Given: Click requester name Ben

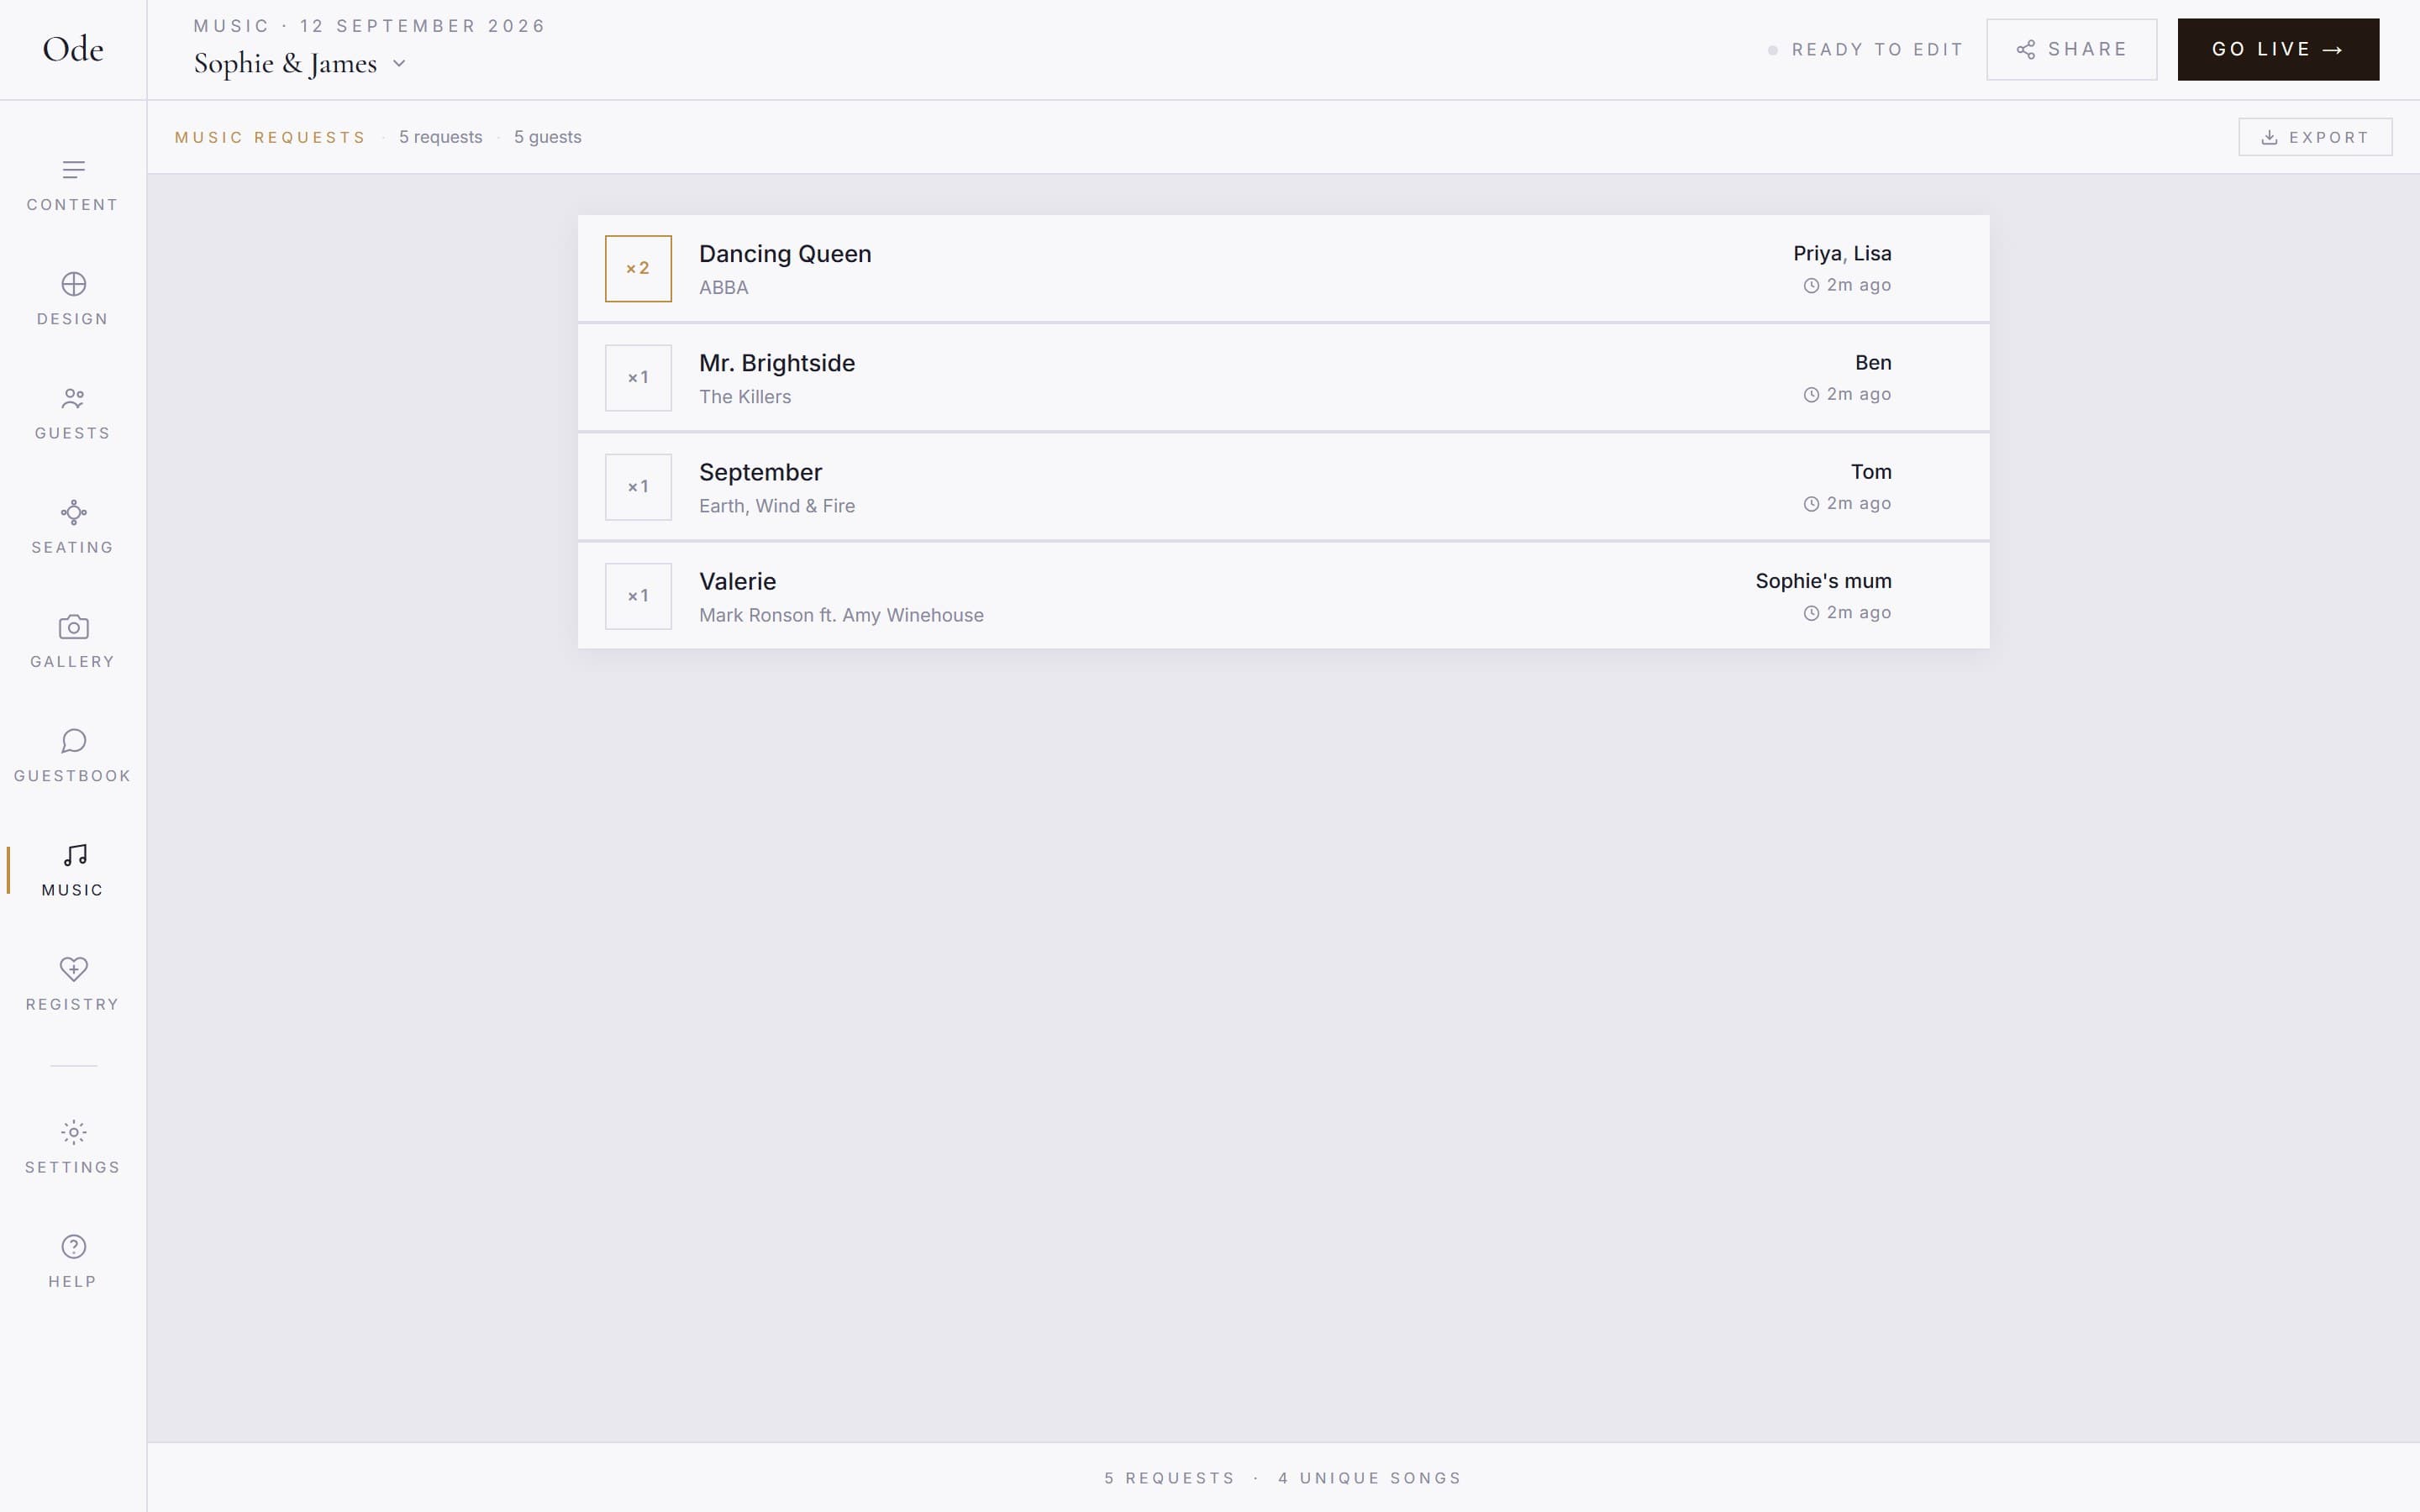Looking at the screenshot, I should pyautogui.click(x=1873, y=363).
